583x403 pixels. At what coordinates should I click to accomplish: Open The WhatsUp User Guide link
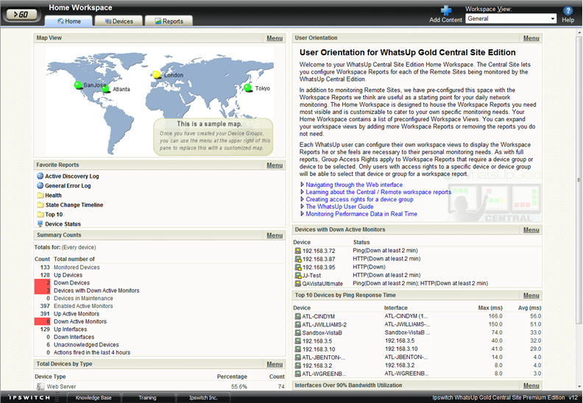pyautogui.click(x=339, y=207)
